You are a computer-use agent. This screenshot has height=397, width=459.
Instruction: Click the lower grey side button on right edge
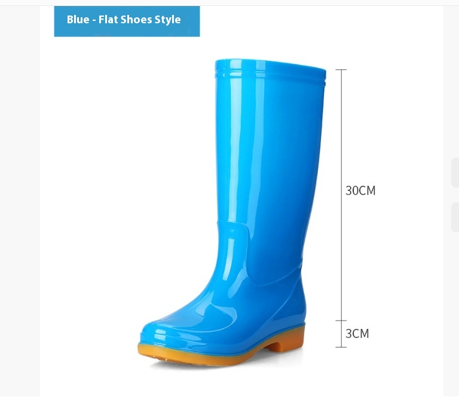point(455,217)
